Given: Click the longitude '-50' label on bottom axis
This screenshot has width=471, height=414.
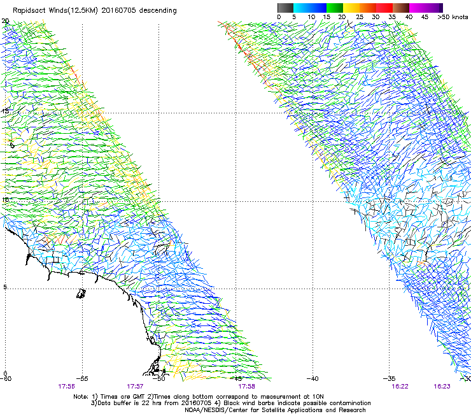Looking at the screenshot, I should pos(159,379).
